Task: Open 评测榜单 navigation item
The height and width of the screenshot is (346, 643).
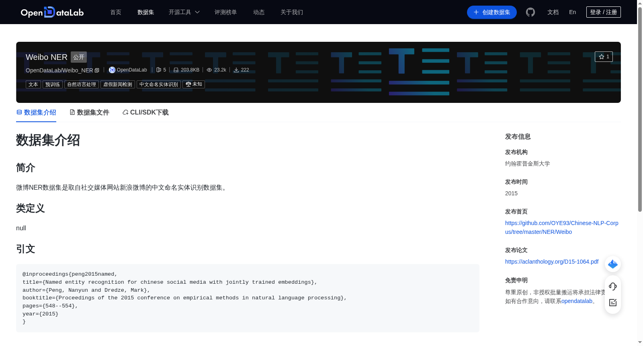Action: tap(226, 12)
